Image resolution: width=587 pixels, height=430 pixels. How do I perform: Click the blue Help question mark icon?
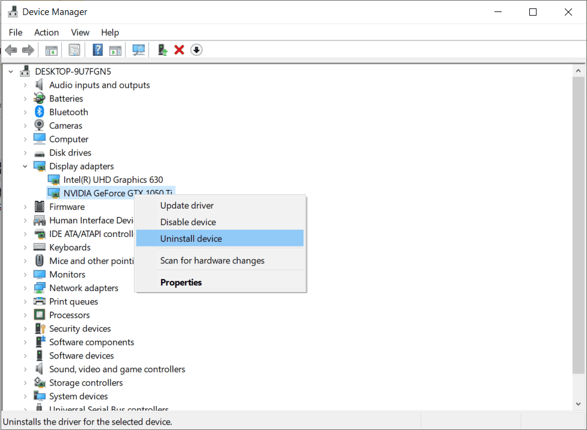pyautogui.click(x=98, y=50)
